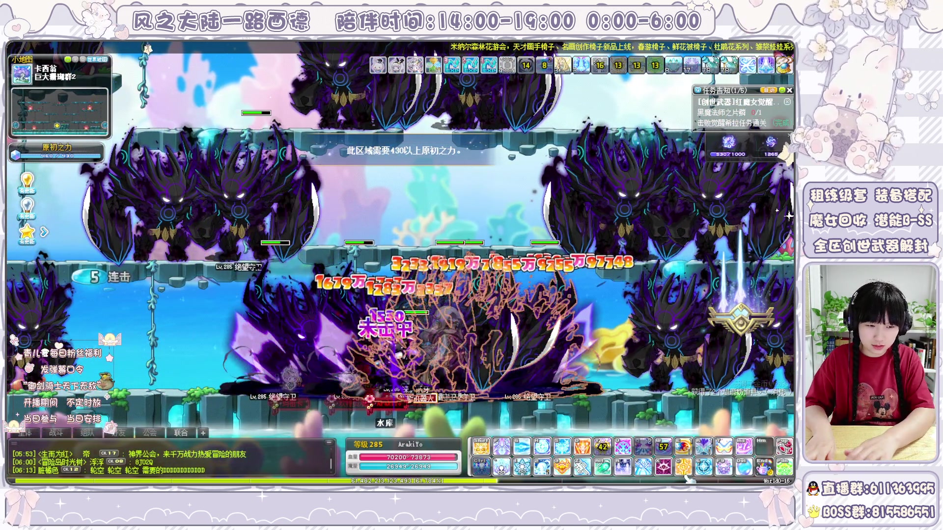Click the X purple eye skill
This screenshot has width=943, height=530.
pyautogui.click(x=663, y=467)
